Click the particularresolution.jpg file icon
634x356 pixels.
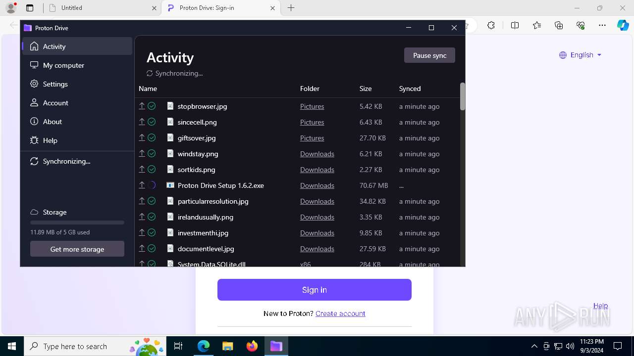[x=170, y=201]
